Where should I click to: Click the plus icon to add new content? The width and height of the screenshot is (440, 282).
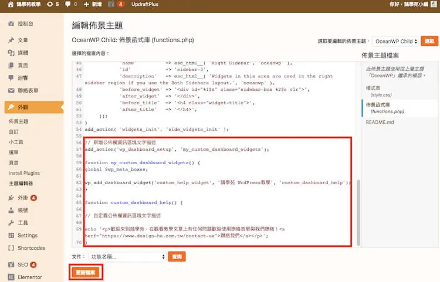click(86, 5)
